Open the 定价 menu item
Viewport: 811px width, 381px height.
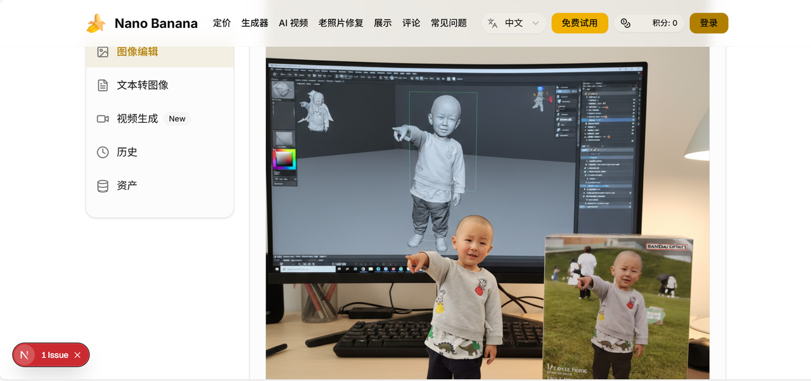(222, 23)
